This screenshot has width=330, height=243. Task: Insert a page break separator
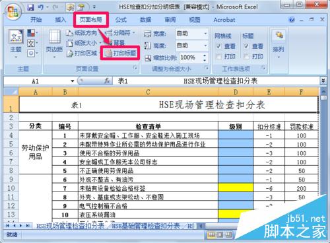coord(120,33)
